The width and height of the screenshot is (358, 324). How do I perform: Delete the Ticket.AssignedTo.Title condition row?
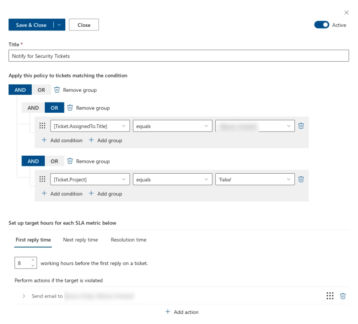301,126
